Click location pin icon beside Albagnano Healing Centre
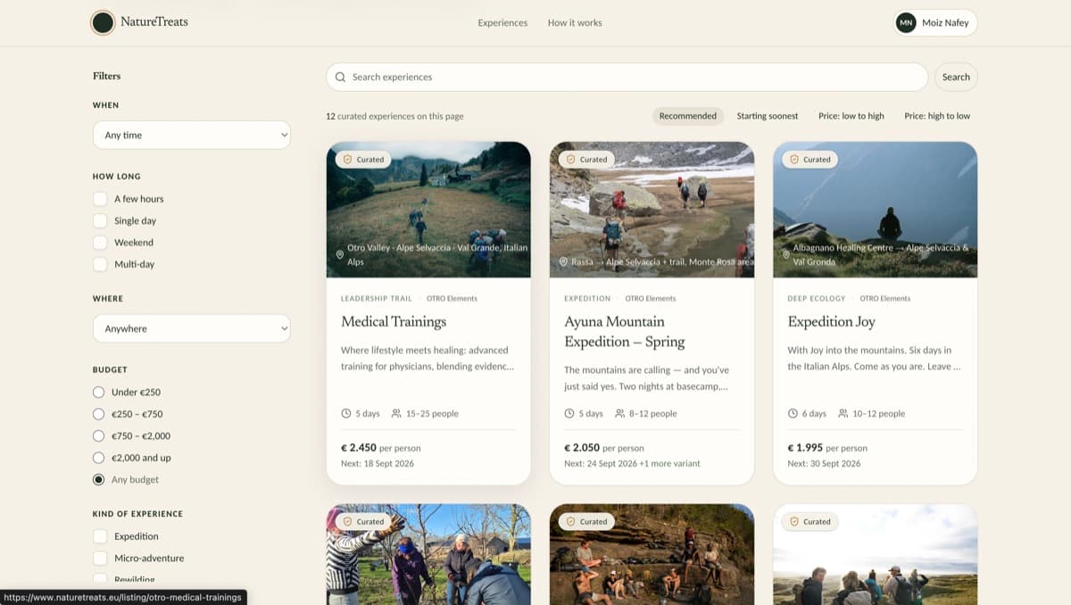 pyautogui.click(x=786, y=255)
